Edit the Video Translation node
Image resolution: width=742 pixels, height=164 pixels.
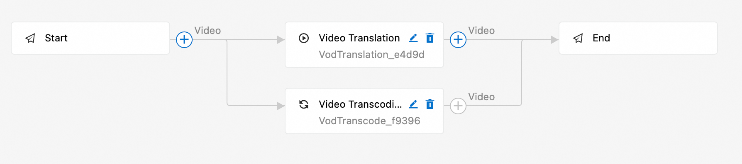pyautogui.click(x=413, y=38)
